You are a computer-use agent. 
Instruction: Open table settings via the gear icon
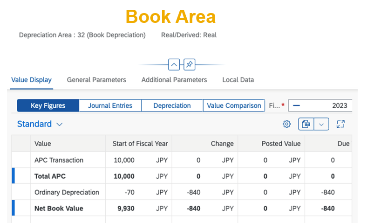click(286, 124)
